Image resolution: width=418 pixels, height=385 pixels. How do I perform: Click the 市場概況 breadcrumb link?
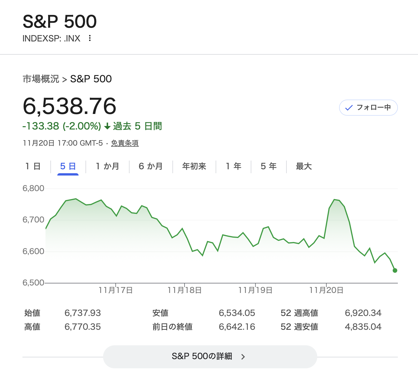[41, 79]
